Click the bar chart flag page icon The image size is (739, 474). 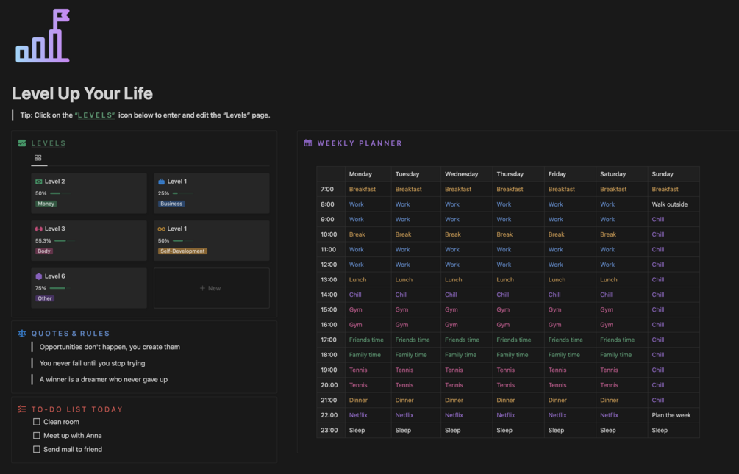point(43,36)
